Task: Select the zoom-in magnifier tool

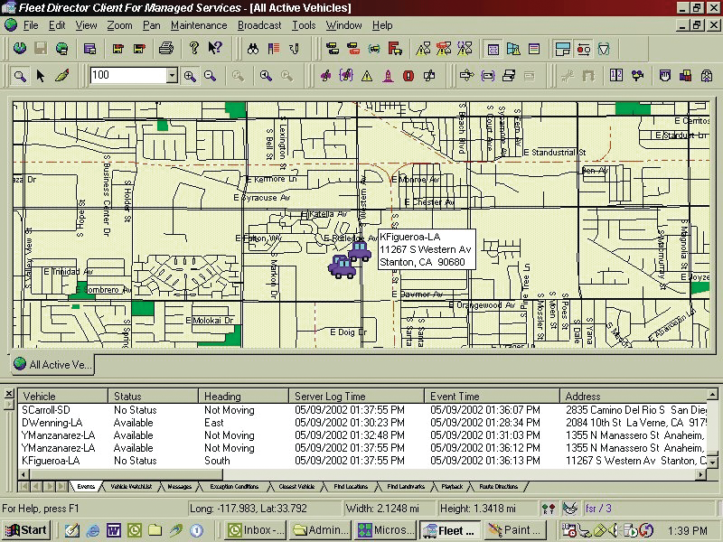Action: pyautogui.click(x=190, y=76)
